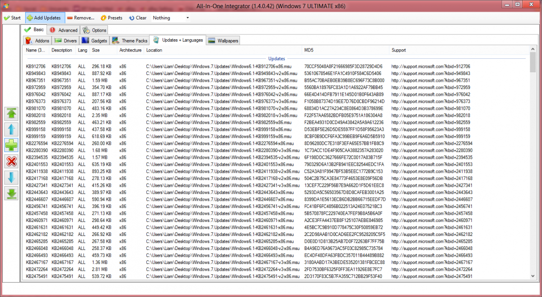Click support link ending kbid=2401553
Image resolution: width=542 pixels, height=297 pixels.
[x=432, y=165]
